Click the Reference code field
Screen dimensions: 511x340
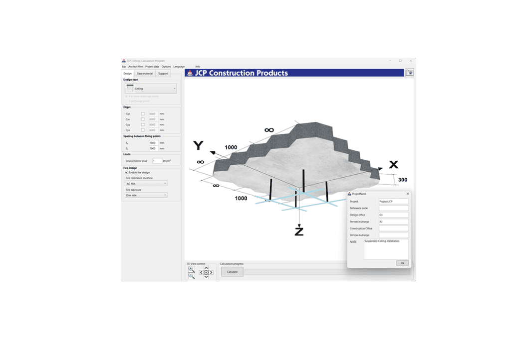click(x=393, y=208)
